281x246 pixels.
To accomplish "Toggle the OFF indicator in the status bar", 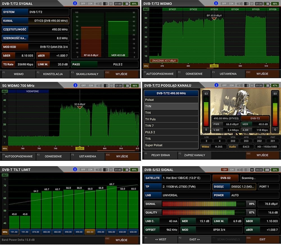I will point(83,4).
